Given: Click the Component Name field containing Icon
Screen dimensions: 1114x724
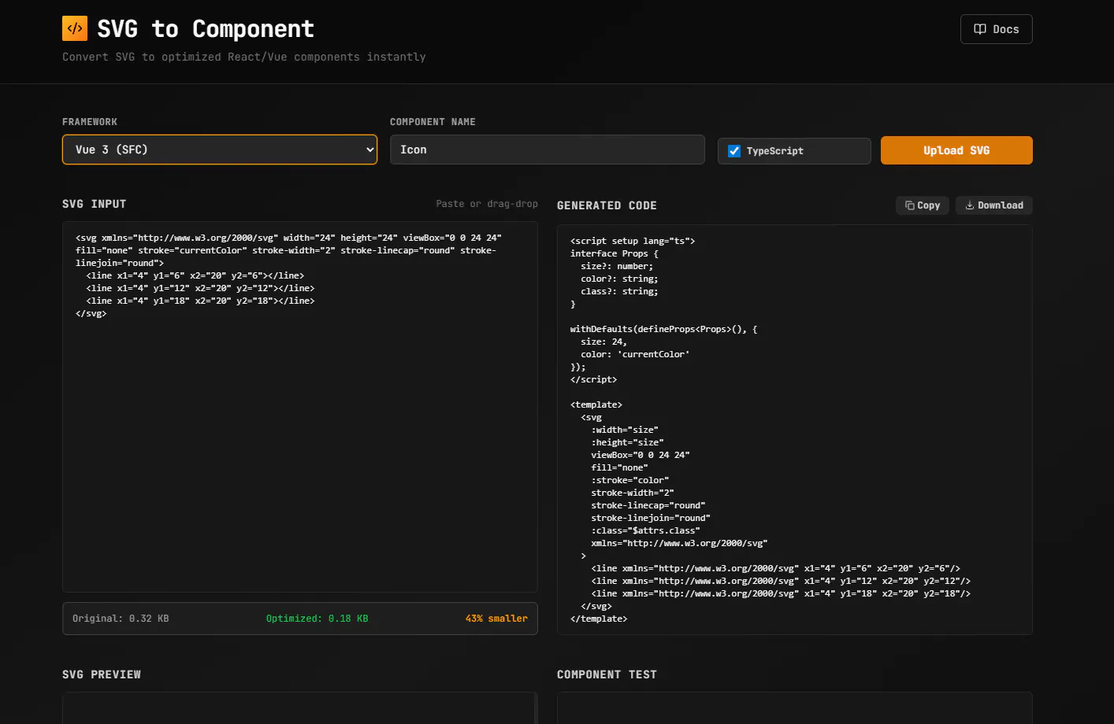Looking at the screenshot, I should 548,150.
